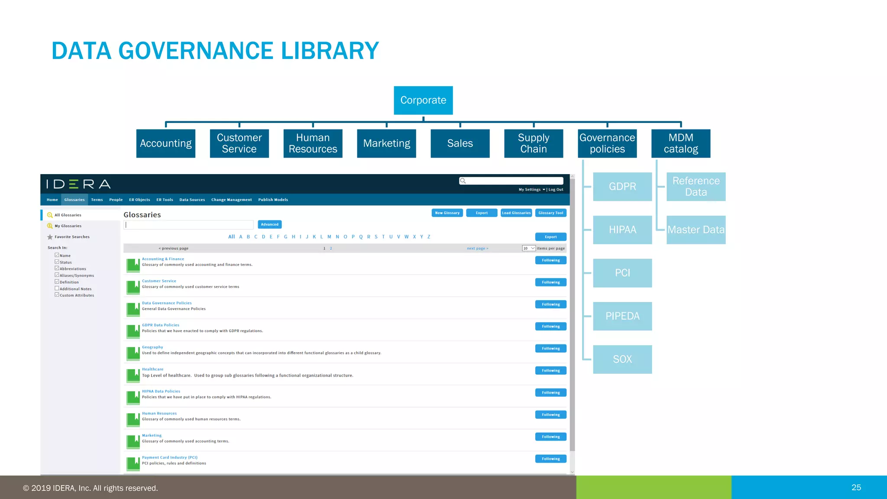Screen dimensions: 887x499
Task: Switch to the Terms tab
Action: tap(97, 200)
